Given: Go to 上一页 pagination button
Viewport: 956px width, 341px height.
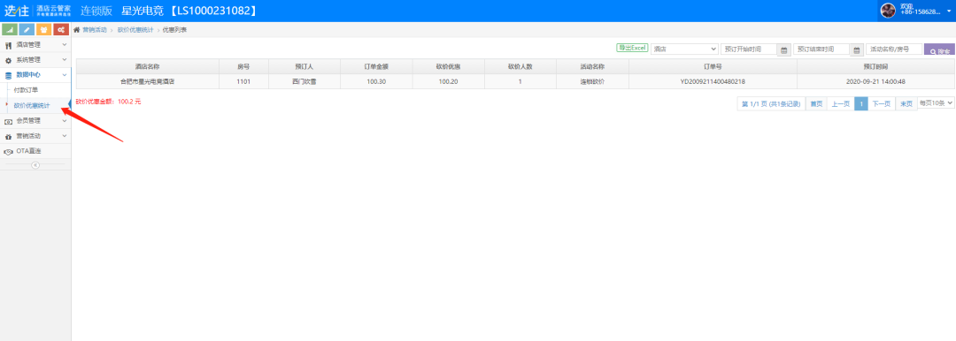Looking at the screenshot, I should pos(840,103).
